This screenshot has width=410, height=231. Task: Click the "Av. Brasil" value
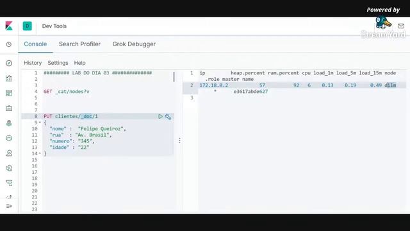(92, 135)
